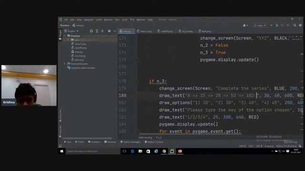This screenshot has width=305, height=171.
Task: Click the Windows taskbar search box
Action: [x=93, y=151]
